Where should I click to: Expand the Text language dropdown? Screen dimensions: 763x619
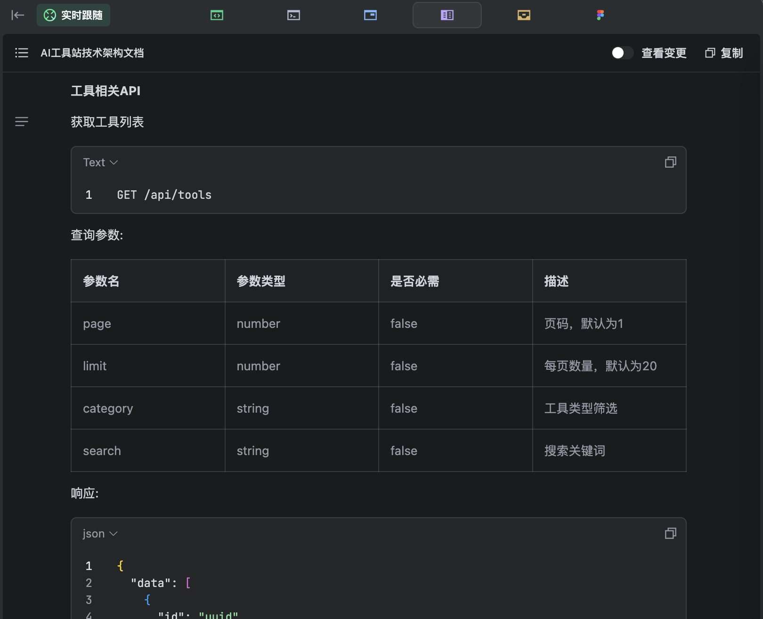[100, 163]
